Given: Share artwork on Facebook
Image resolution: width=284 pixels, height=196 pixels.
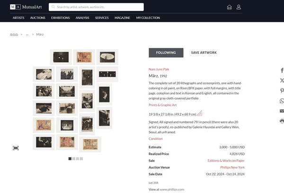Looking at the screenshot, I should tap(282, 70).
